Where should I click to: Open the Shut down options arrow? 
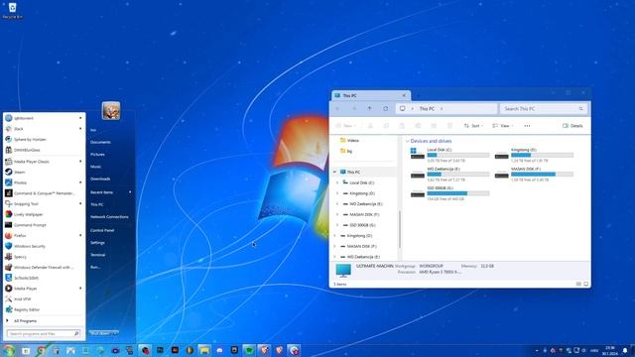(x=115, y=333)
